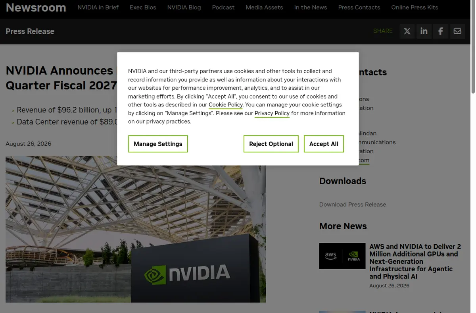Click the August 26, 2026 release date
The height and width of the screenshot is (313, 476).
point(29,144)
